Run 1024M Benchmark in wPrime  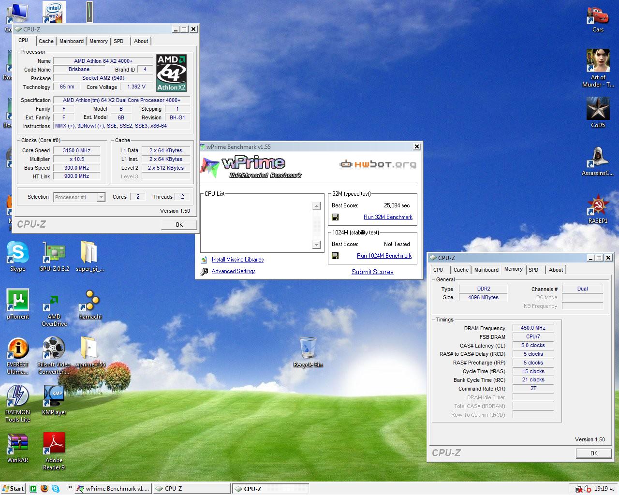coord(384,256)
